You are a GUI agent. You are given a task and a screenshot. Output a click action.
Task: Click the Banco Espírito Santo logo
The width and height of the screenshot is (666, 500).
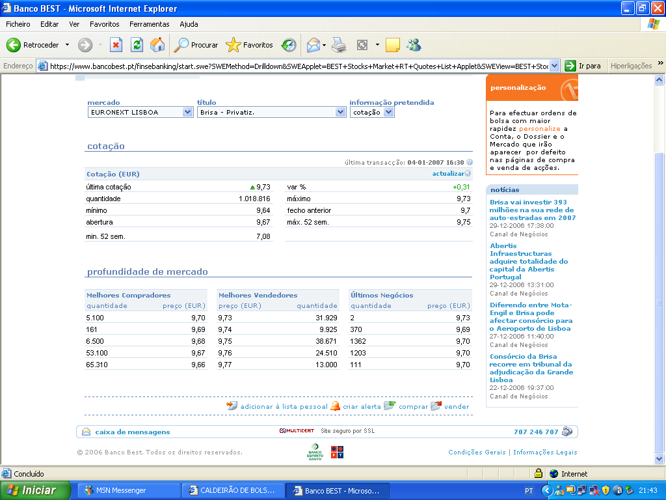coord(315,452)
